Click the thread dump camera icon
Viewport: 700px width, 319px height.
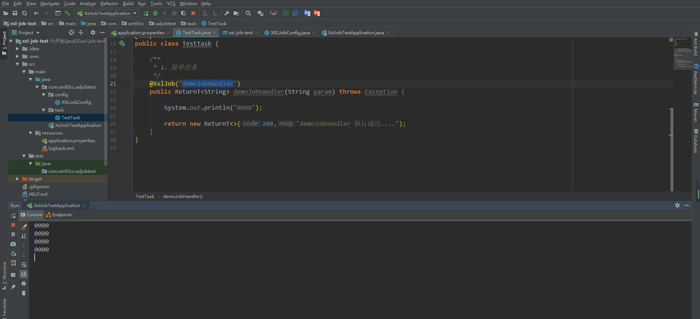click(13, 244)
